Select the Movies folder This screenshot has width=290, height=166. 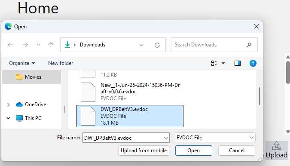tap(32, 77)
